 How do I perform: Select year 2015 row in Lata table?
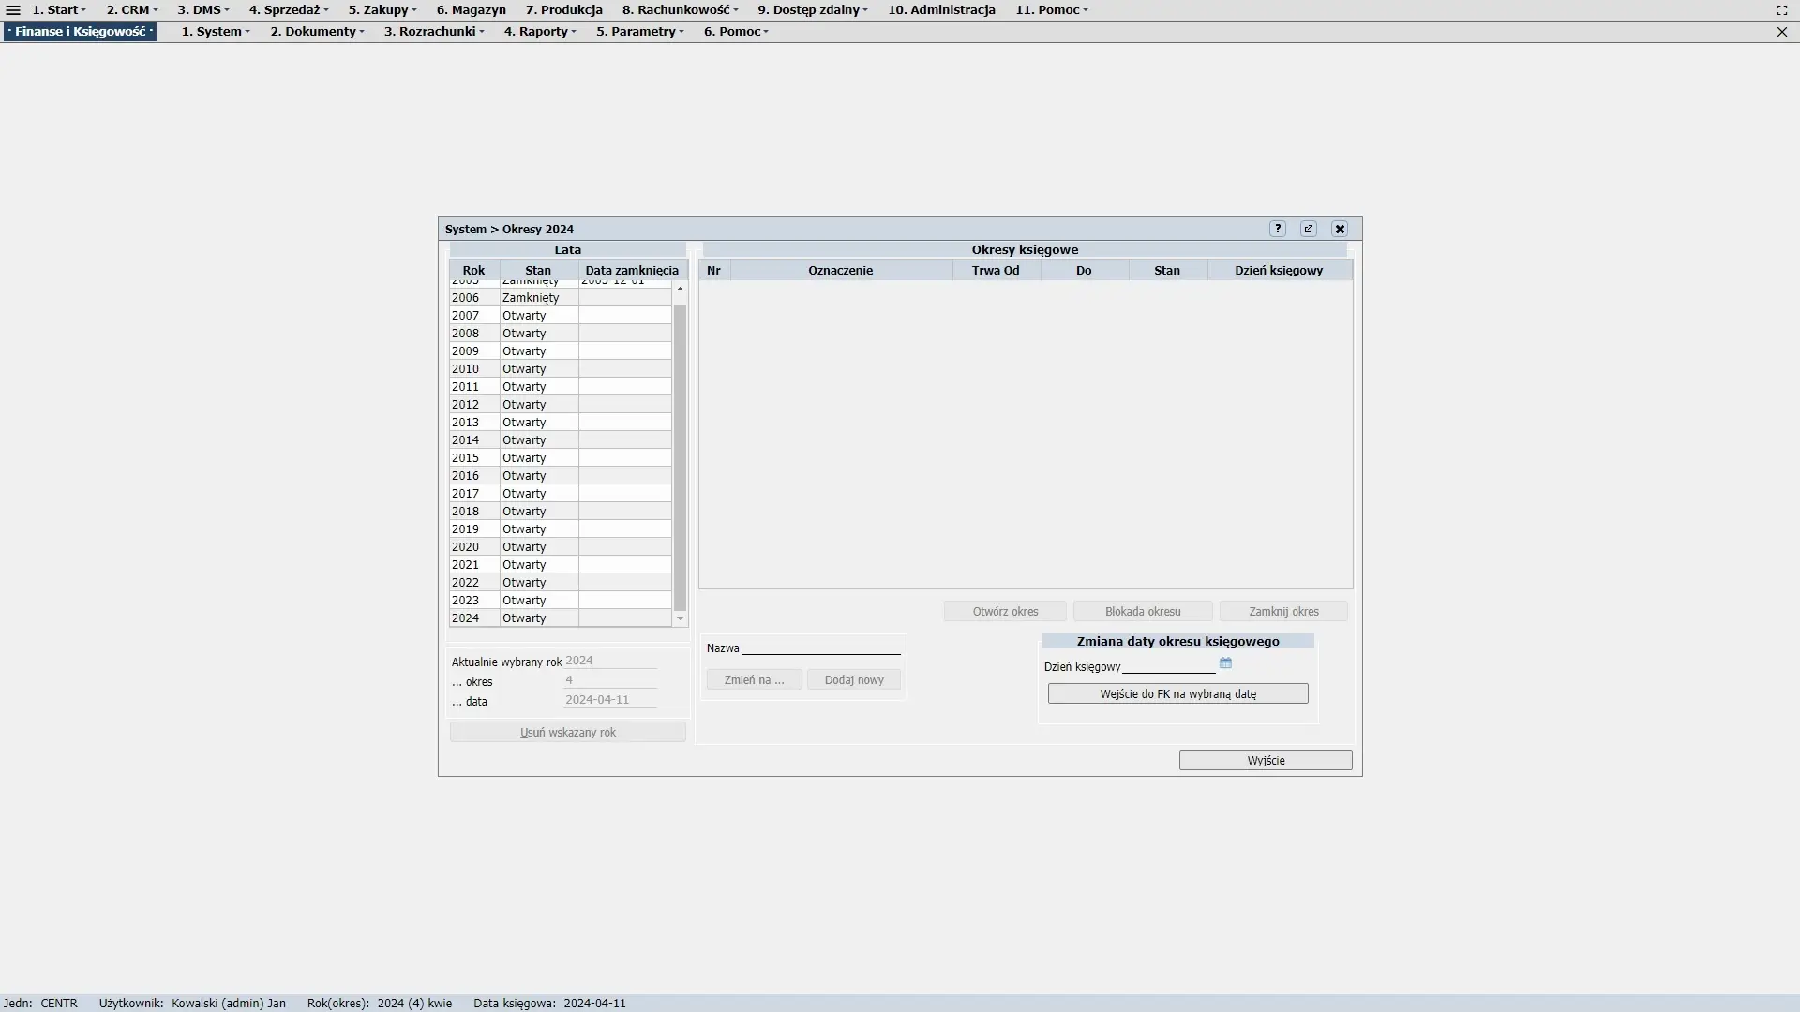525,458
